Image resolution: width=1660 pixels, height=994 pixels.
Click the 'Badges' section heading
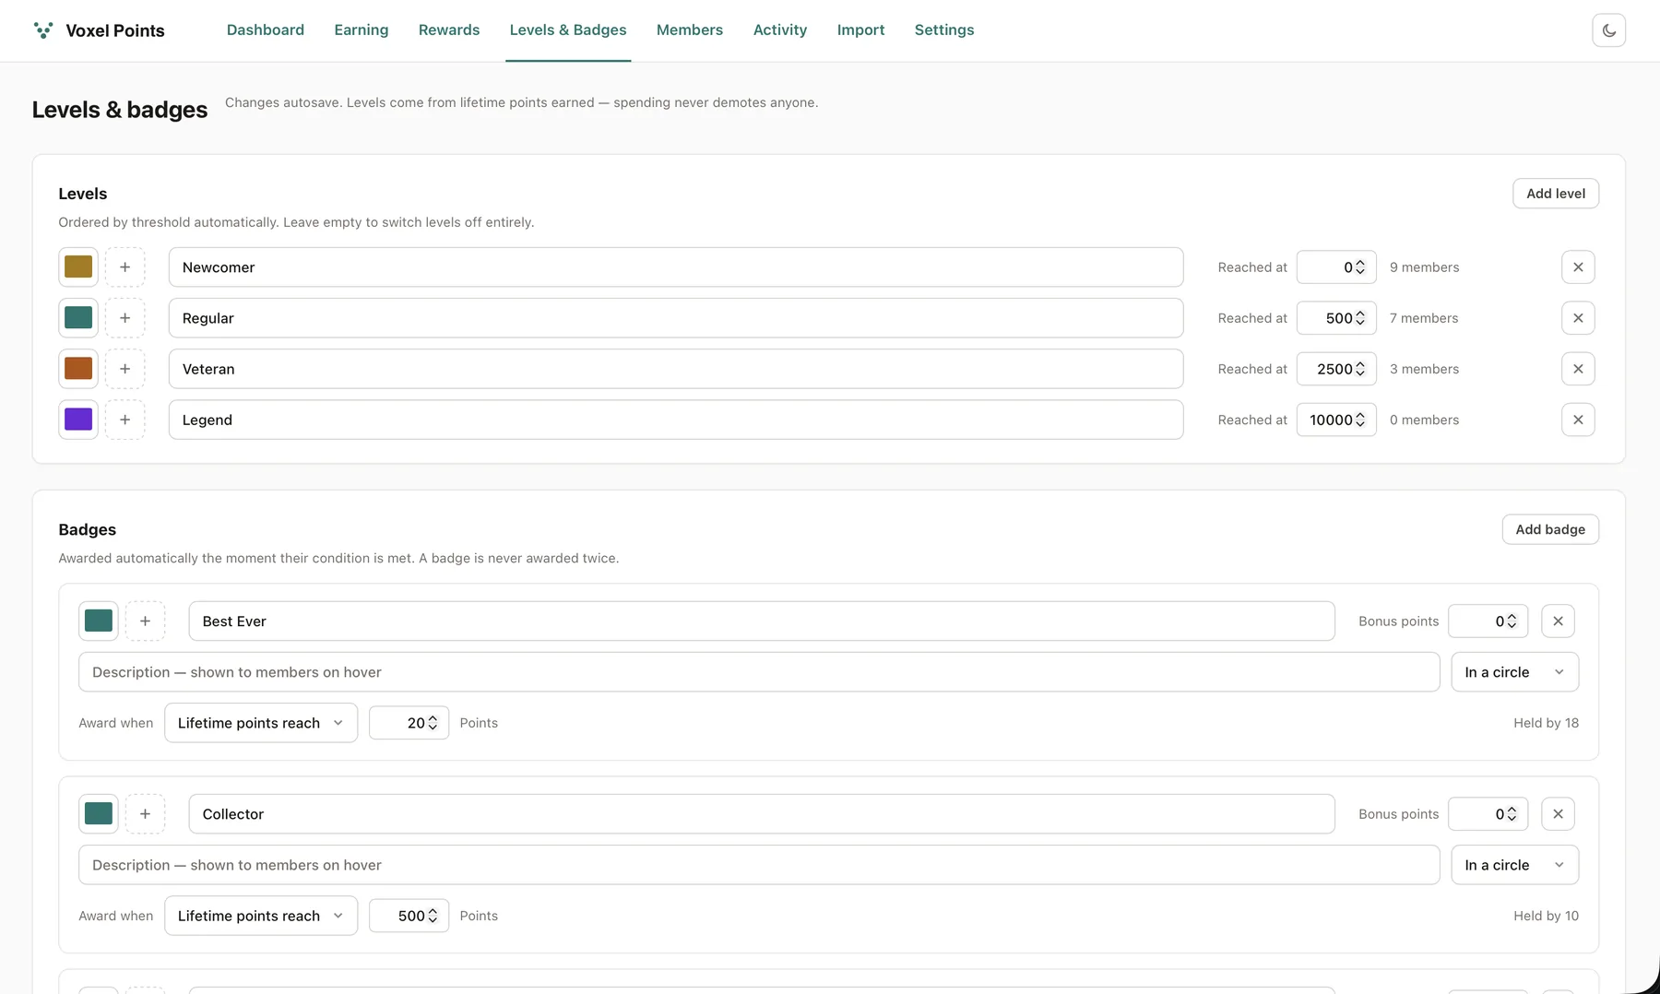[88, 529]
